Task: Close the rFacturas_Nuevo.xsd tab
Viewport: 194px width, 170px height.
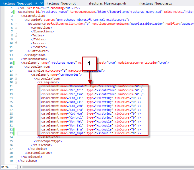Action: click(x=41, y=3)
